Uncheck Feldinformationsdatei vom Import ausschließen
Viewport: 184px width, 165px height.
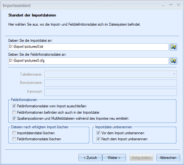point(14,106)
